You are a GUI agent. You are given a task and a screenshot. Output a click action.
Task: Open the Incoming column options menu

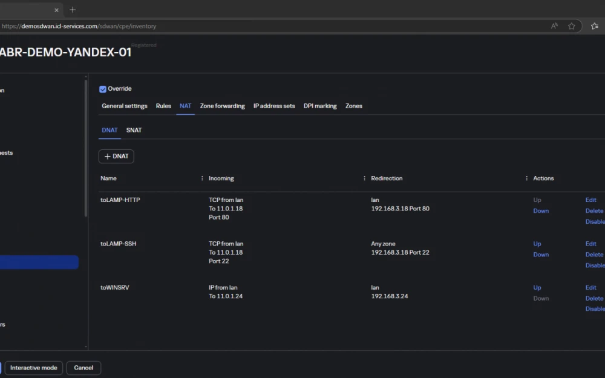(364, 178)
